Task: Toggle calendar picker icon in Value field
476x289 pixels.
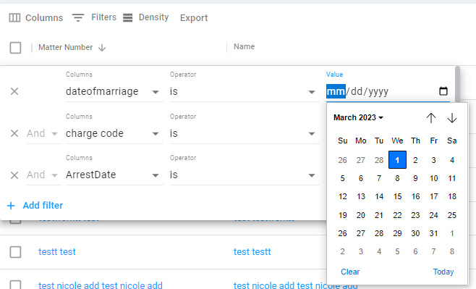Action: [443, 91]
